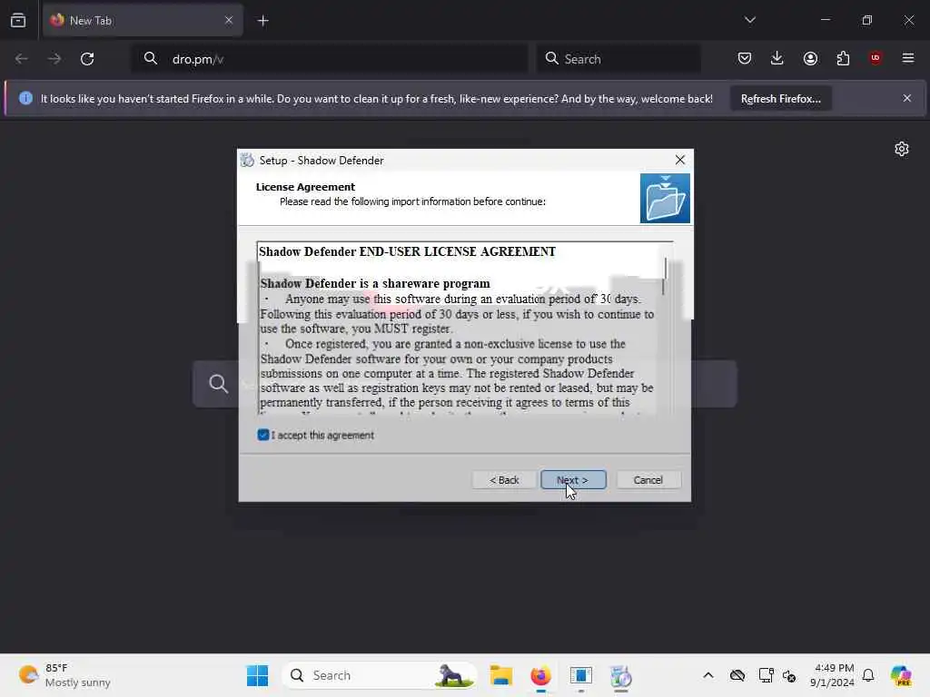Reload the current page
Screen dimensions: 930x697
87,59
